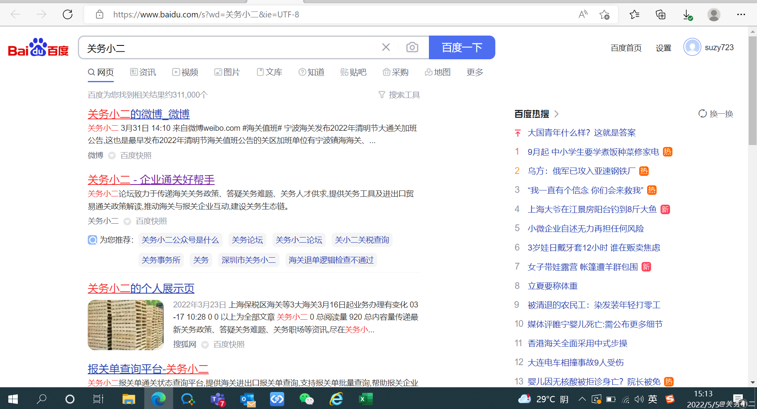Open taskbar search magnifier
The height and width of the screenshot is (409, 757).
(x=42, y=399)
